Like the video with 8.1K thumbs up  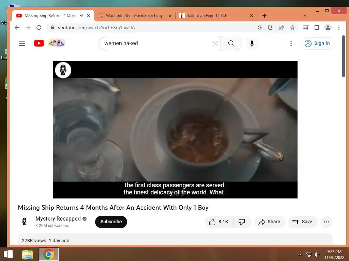(219, 222)
